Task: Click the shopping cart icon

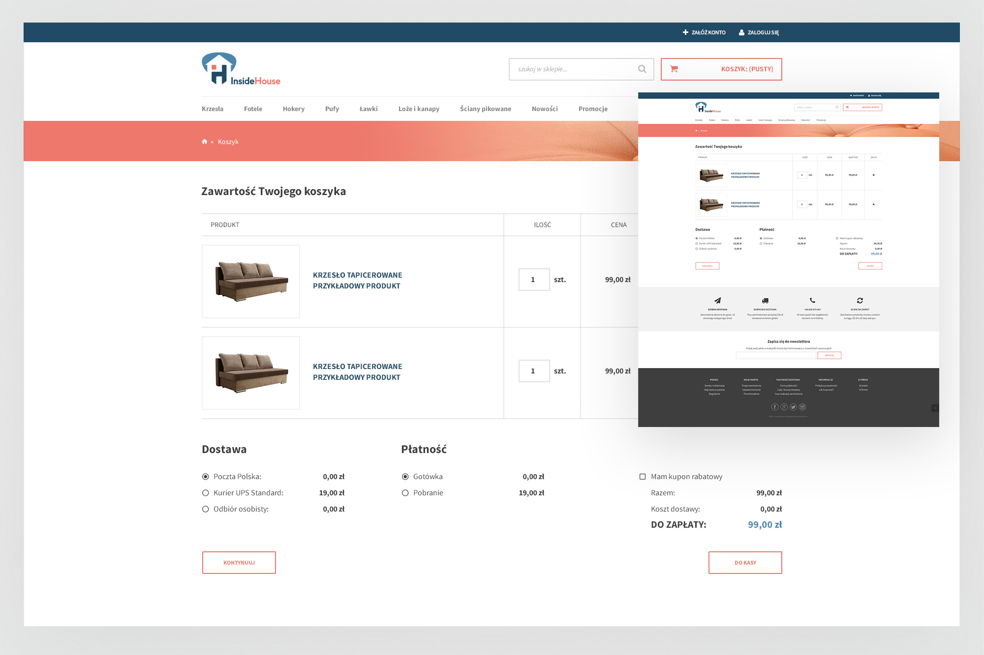Action: (674, 69)
